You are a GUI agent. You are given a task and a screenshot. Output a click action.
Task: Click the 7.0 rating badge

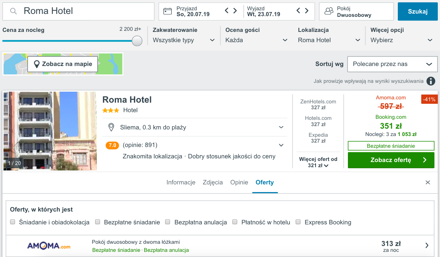tap(112, 145)
